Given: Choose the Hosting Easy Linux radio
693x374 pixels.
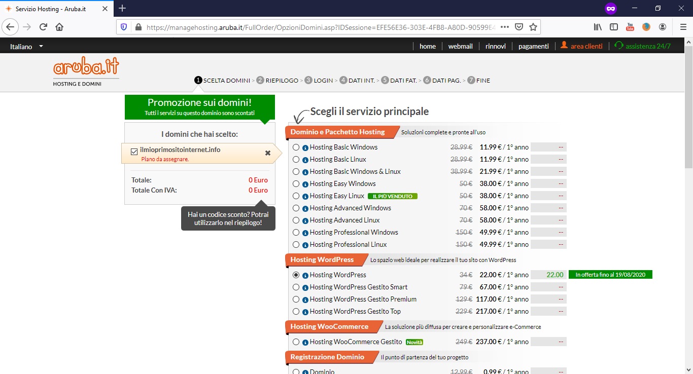Looking at the screenshot, I should pyautogui.click(x=296, y=196).
